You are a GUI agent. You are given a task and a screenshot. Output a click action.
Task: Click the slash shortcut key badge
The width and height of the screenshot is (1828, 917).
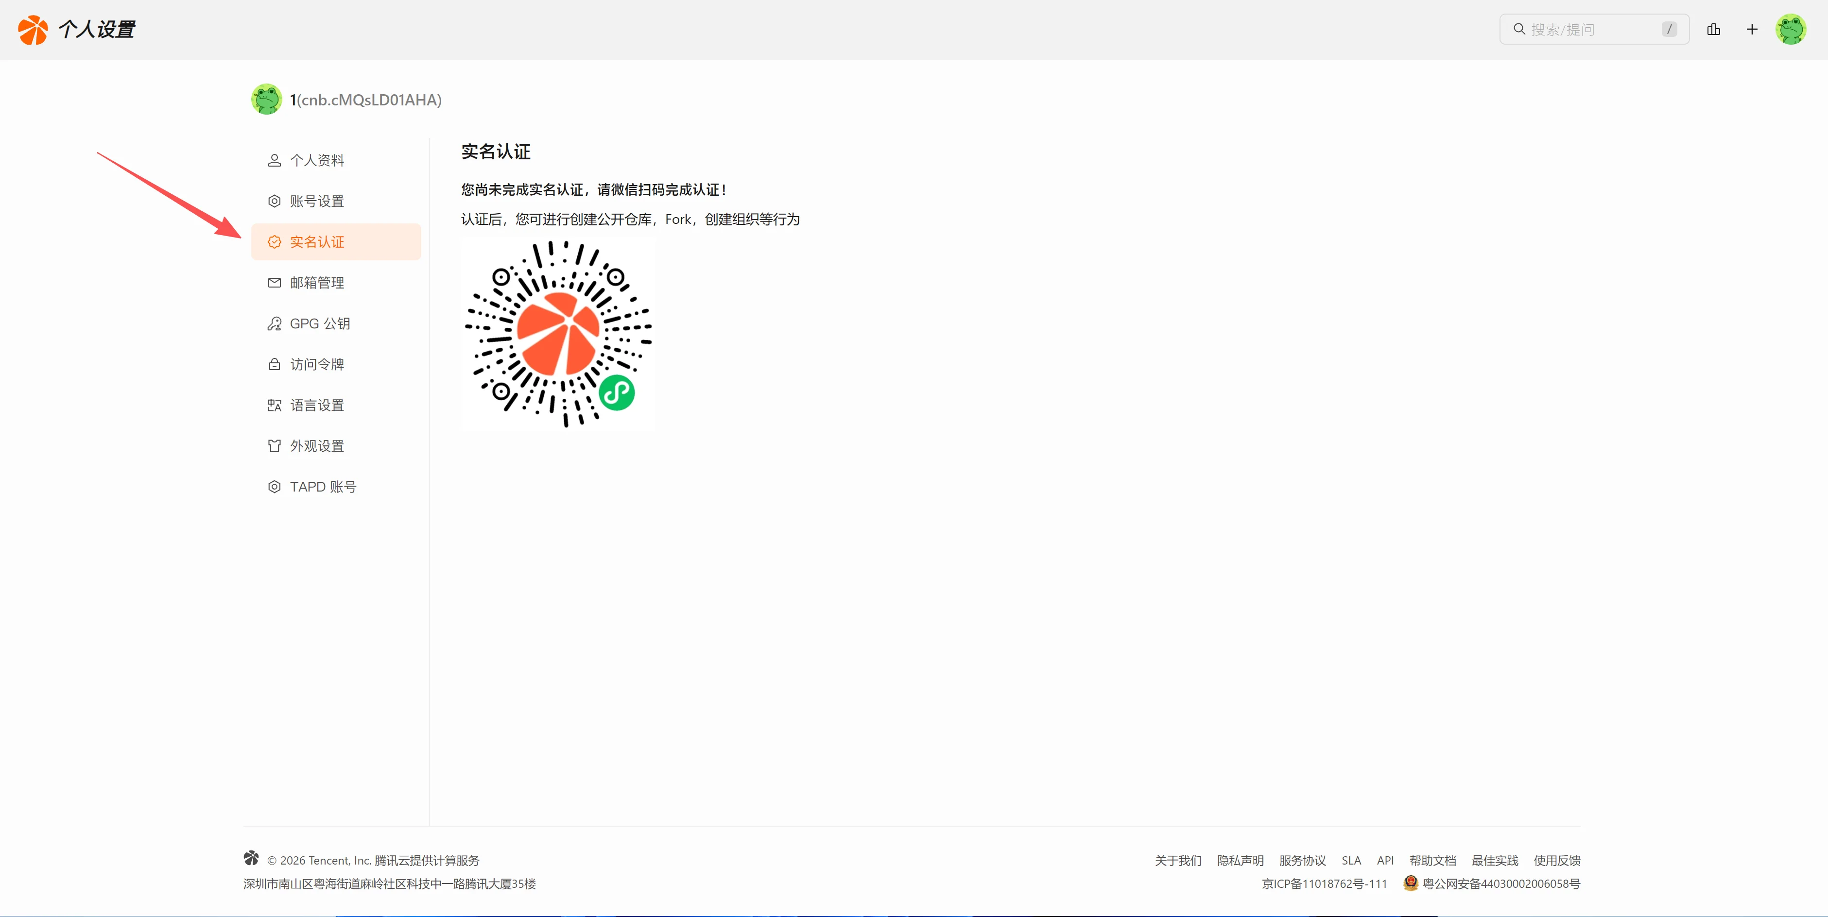tap(1669, 29)
